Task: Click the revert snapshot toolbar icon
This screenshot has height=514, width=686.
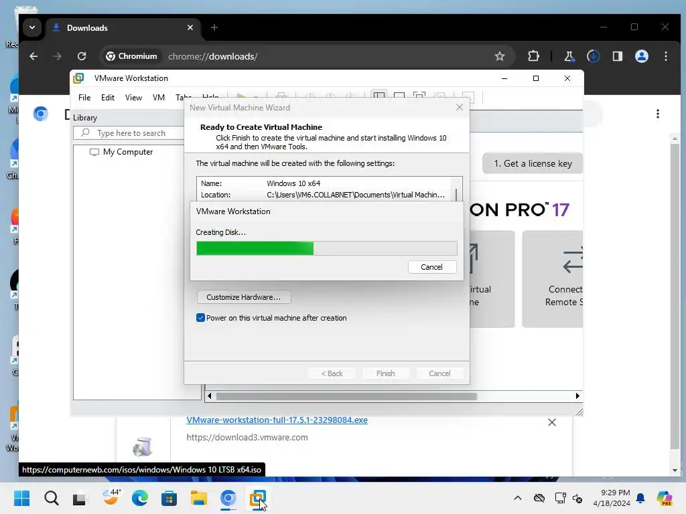Action: pos(330,96)
